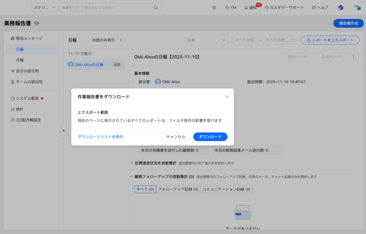Viewport: 366px width, 234px height.
Task: Click 本日の新規営業メール送付数 field
Action: click(247, 150)
